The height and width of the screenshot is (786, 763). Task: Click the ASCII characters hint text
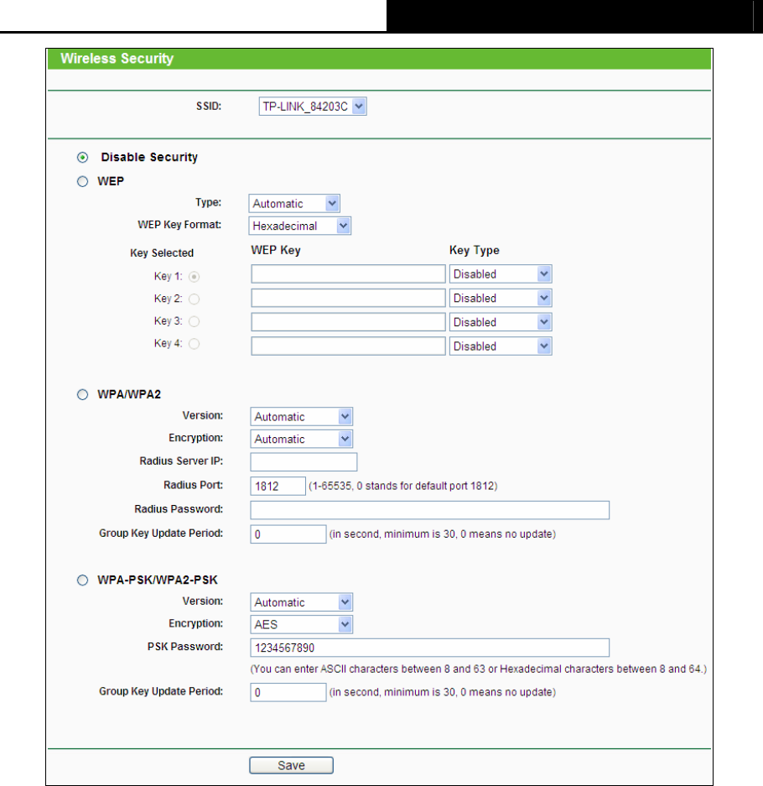479,669
